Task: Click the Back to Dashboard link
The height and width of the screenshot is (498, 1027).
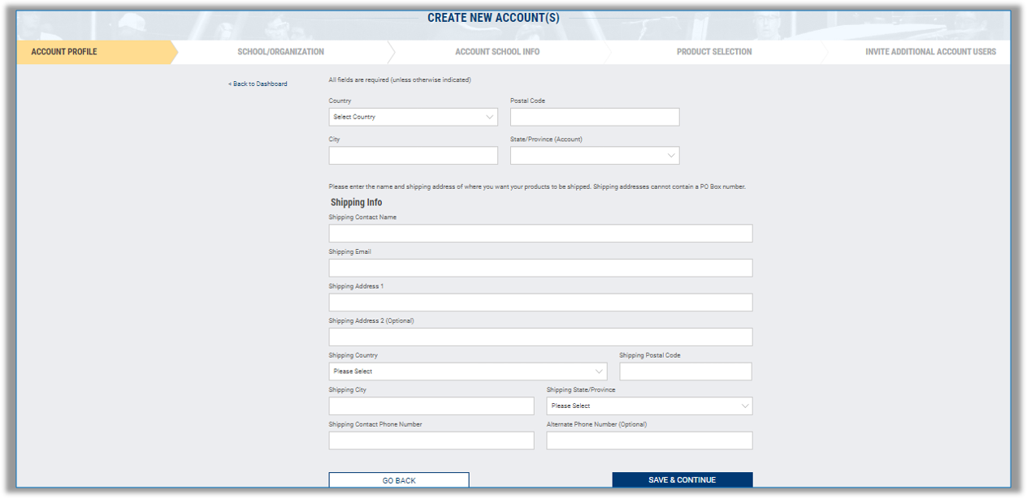Action: coord(258,84)
